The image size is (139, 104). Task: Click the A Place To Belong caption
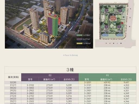pos(70,55)
